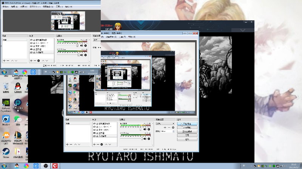302x169 pixels.
Task: Toggle visibility of 文本 (GDI+) 2 source in center OBS
Action: coord(94,127)
